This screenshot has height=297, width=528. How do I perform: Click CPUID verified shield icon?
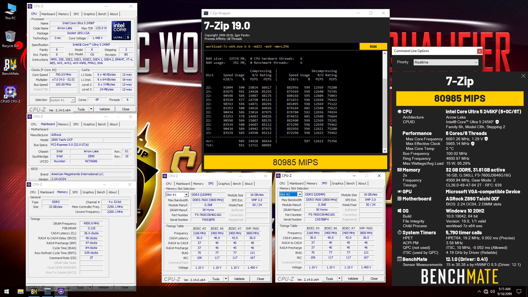click(497, 122)
